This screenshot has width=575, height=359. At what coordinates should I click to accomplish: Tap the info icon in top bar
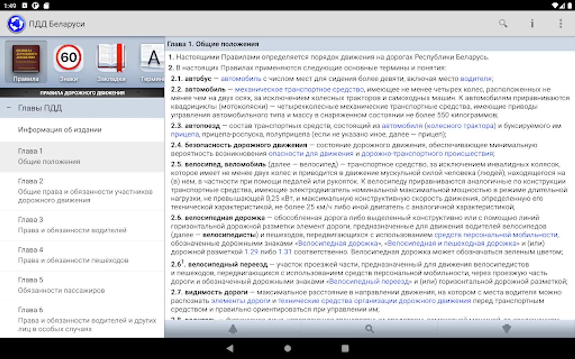click(x=532, y=24)
